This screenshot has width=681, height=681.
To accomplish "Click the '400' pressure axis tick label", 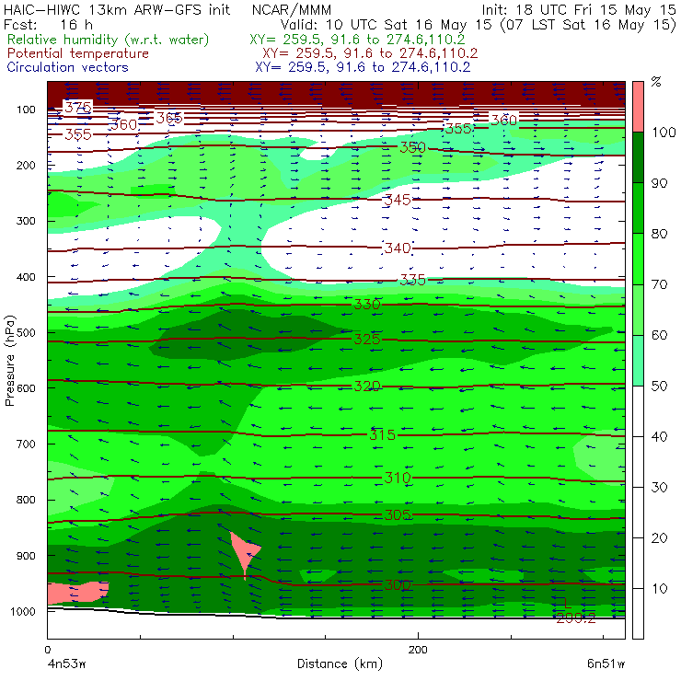I will point(26,277).
